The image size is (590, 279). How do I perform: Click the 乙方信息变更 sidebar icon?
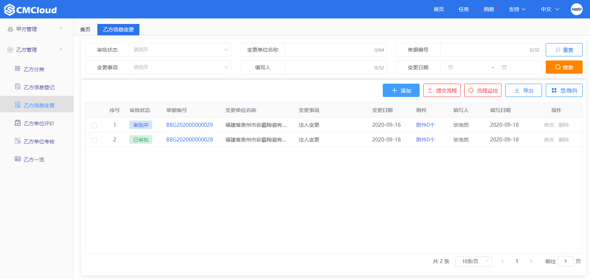point(17,105)
